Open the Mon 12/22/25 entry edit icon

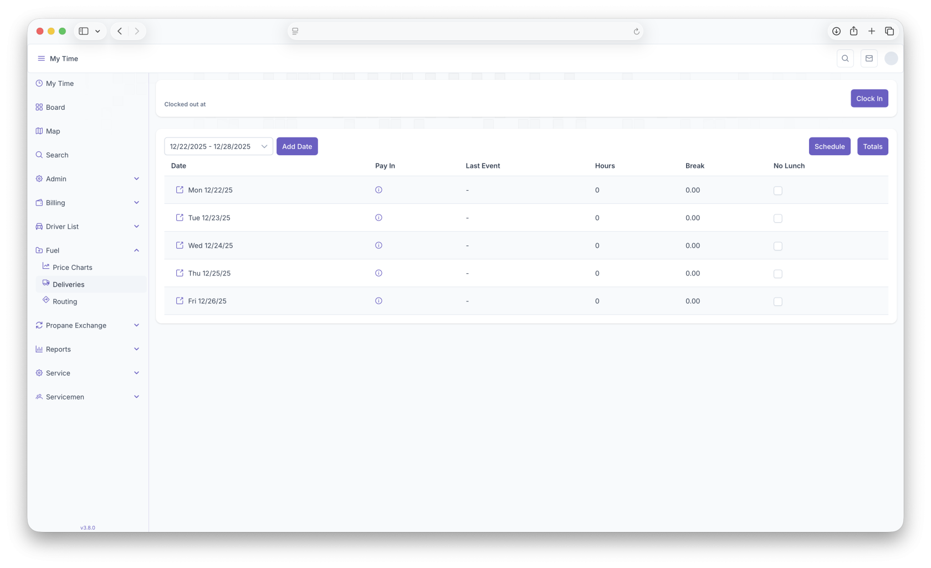pos(180,190)
